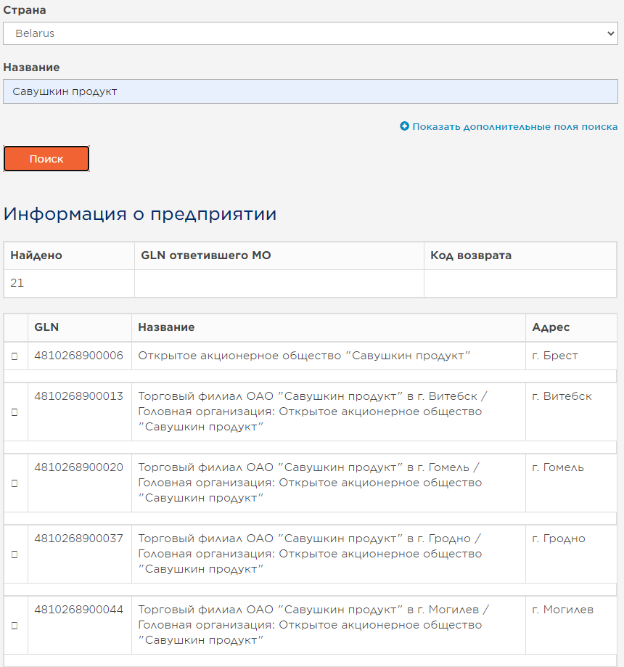The image size is (624, 667).
Task: Open link for GLN 4810268900013
Action: (x=79, y=396)
